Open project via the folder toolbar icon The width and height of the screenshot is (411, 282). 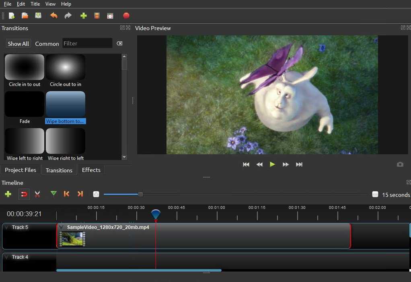[x=25, y=16]
